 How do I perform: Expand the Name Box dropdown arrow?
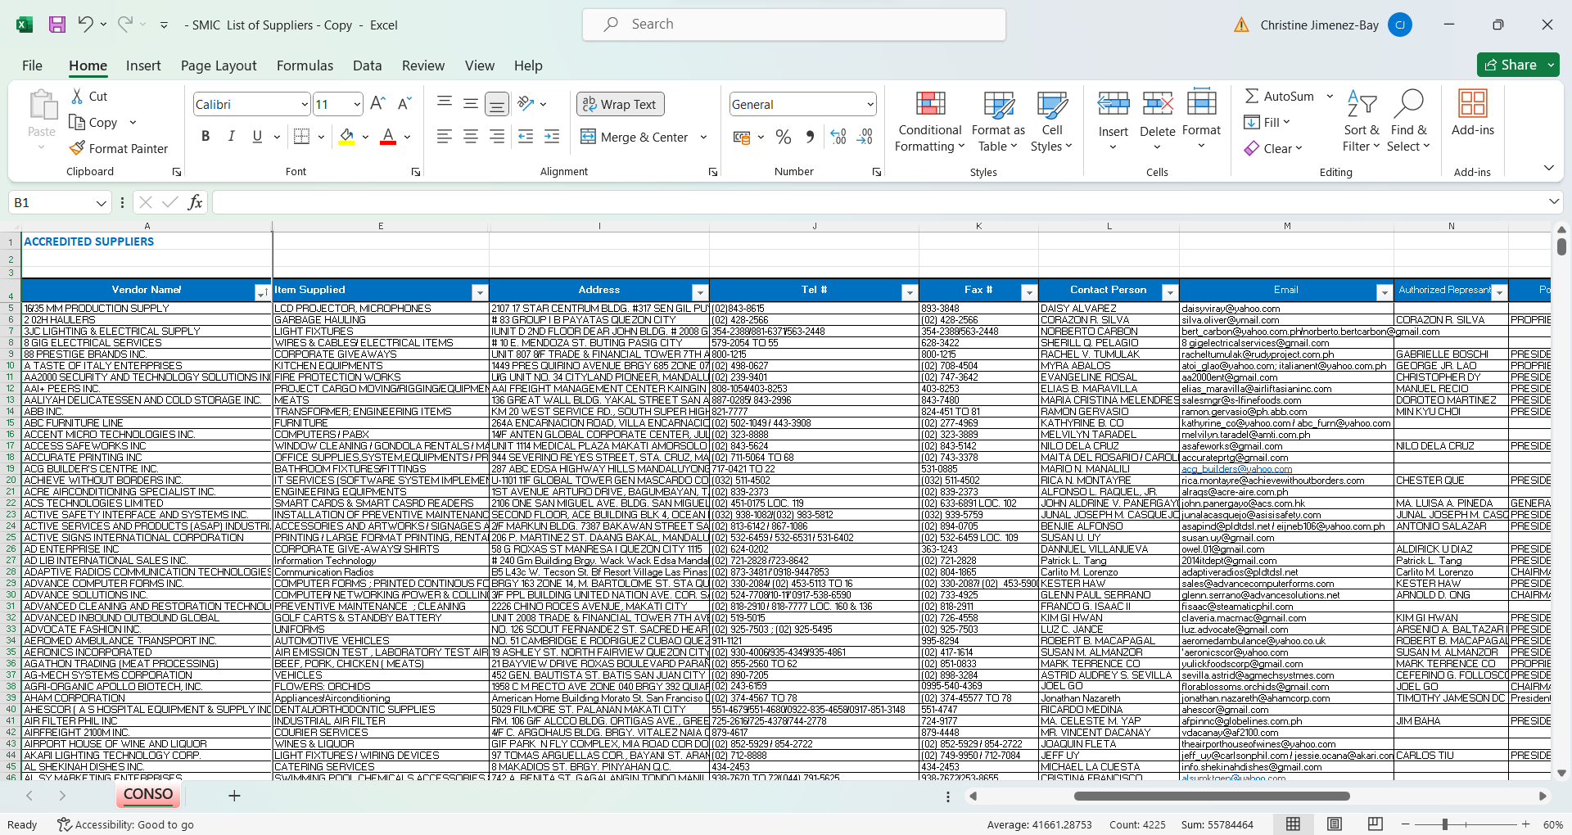(x=101, y=202)
